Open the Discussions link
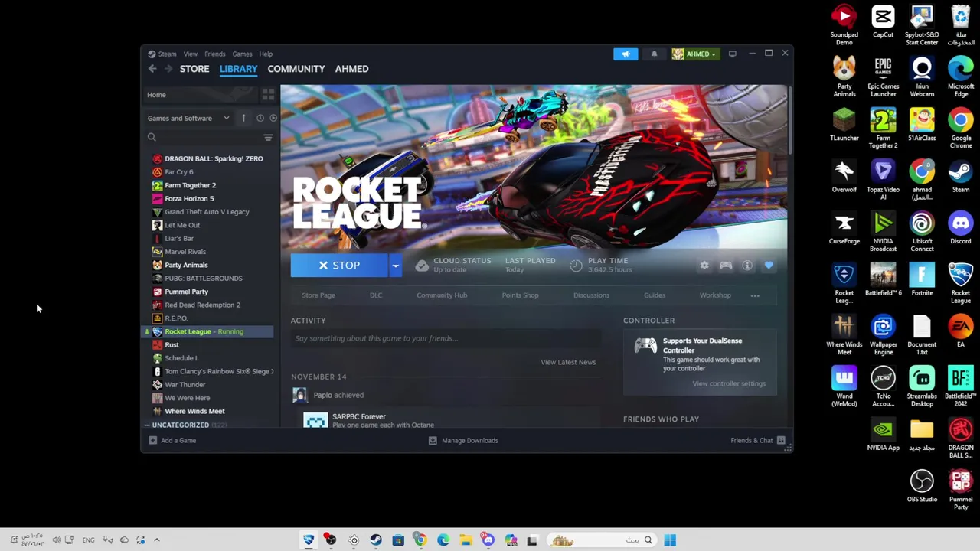Viewport: 980px width, 551px height. tap(591, 295)
